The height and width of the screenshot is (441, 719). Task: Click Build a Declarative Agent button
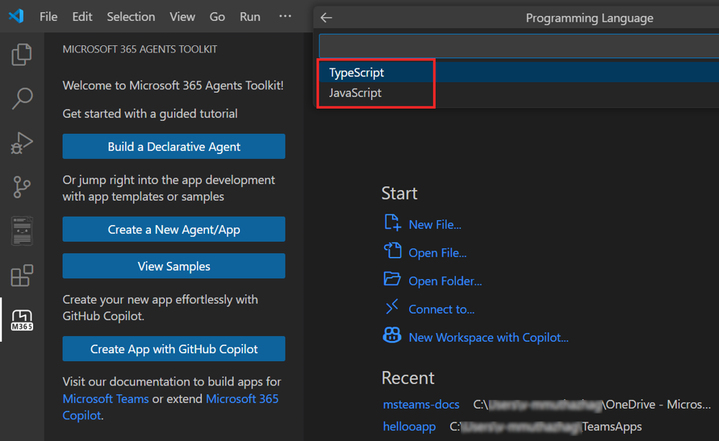click(174, 146)
